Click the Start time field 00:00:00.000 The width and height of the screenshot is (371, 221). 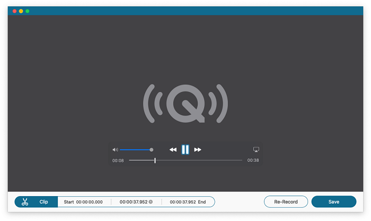(89, 202)
